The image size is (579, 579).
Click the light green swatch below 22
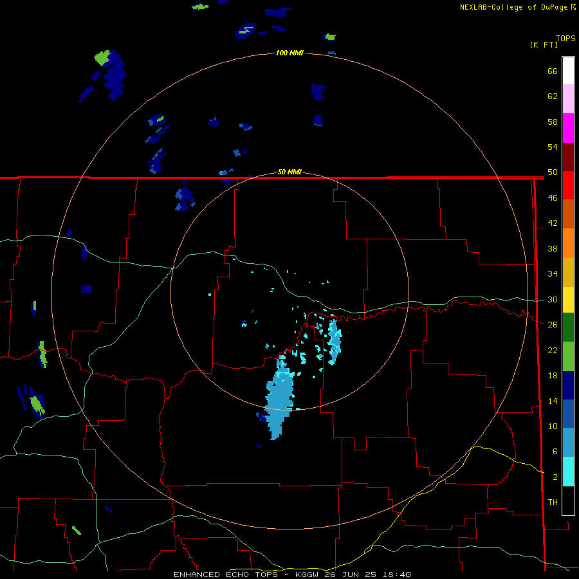click(x=568, y=356)
